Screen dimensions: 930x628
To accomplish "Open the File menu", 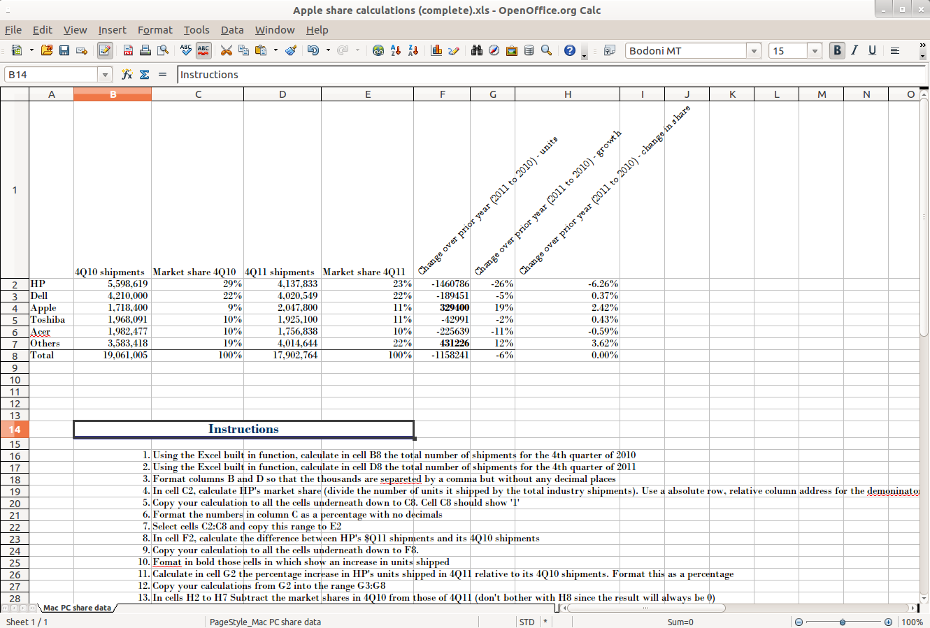I will (13, 30).
